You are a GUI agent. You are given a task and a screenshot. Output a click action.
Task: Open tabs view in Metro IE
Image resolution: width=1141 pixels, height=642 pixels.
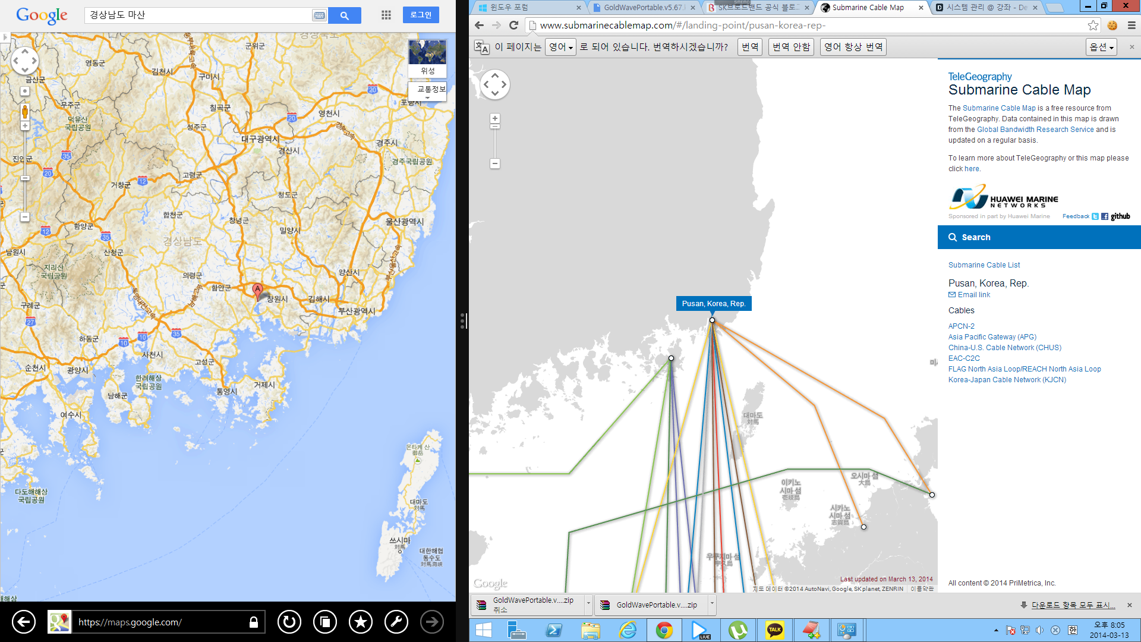pyautogui.click(x=325, y=622)
